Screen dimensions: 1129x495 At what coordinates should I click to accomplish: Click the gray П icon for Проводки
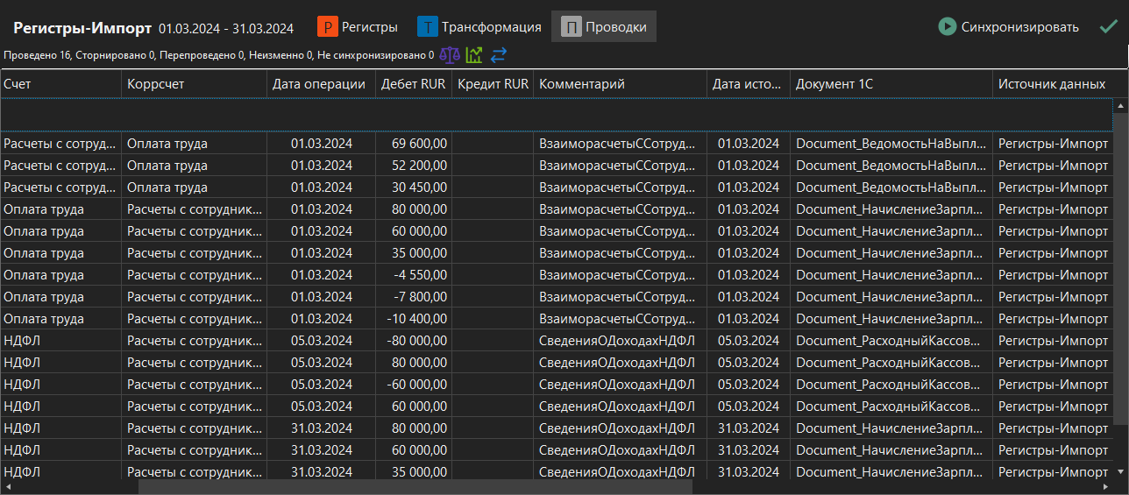pyautogui.click(x=572, y=26)
